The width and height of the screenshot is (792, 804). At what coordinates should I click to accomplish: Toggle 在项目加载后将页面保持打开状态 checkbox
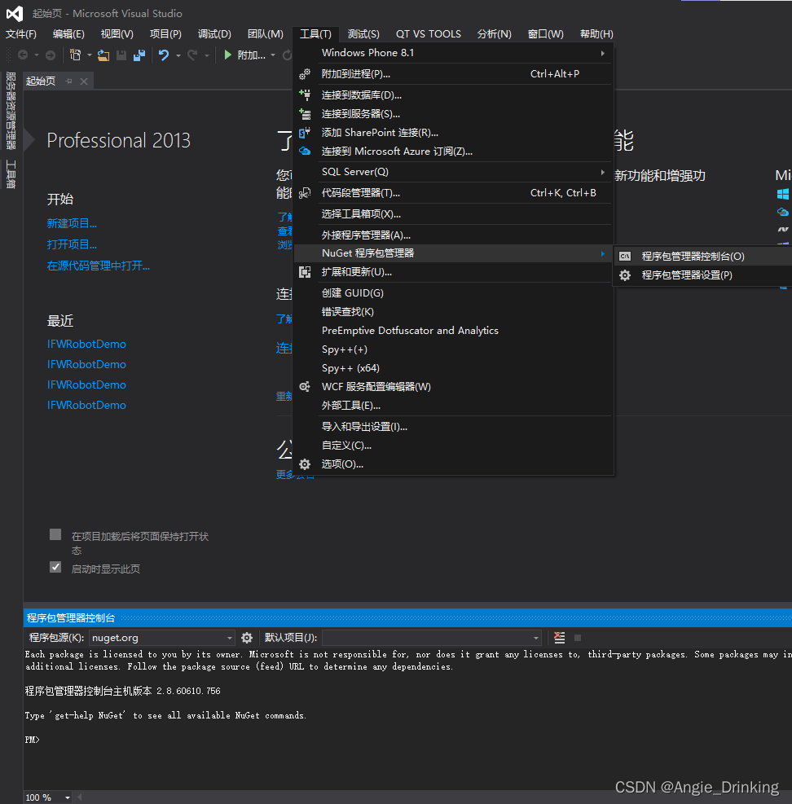[x=55, y=535]
